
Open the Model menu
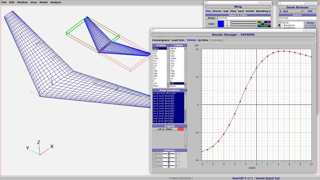[x=43, y=2]
